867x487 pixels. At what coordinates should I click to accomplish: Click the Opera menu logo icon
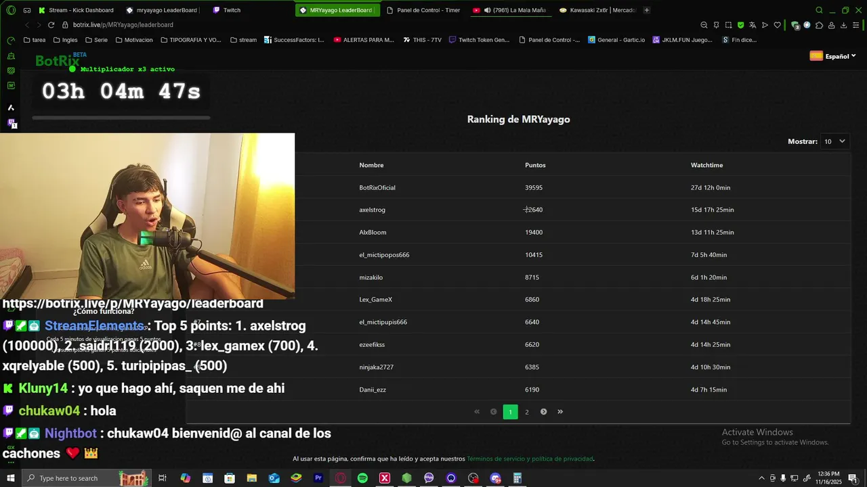(11, 10)
